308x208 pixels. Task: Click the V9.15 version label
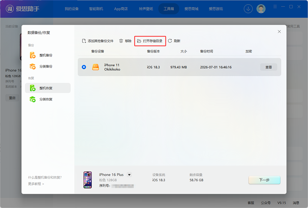282,203
